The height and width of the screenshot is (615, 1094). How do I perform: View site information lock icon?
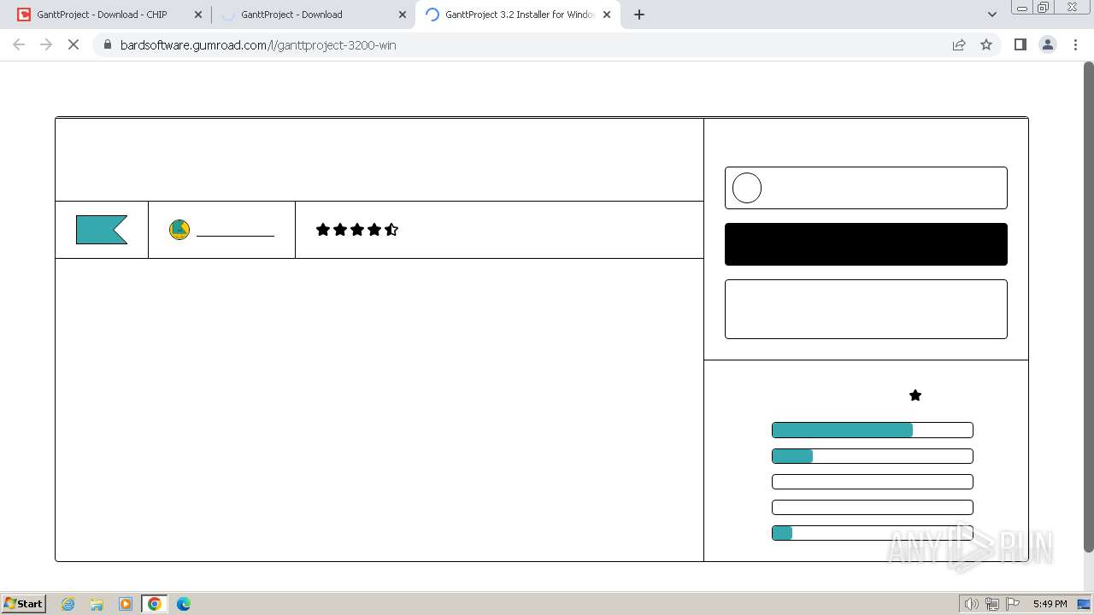click(108, 44)
